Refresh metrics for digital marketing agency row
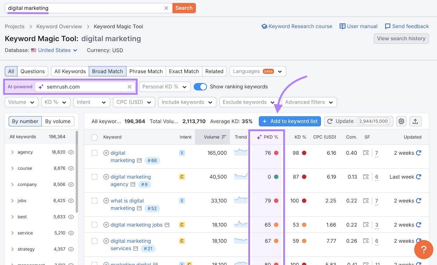This screenshot has height=265, width=437. (x=419, y=177)
